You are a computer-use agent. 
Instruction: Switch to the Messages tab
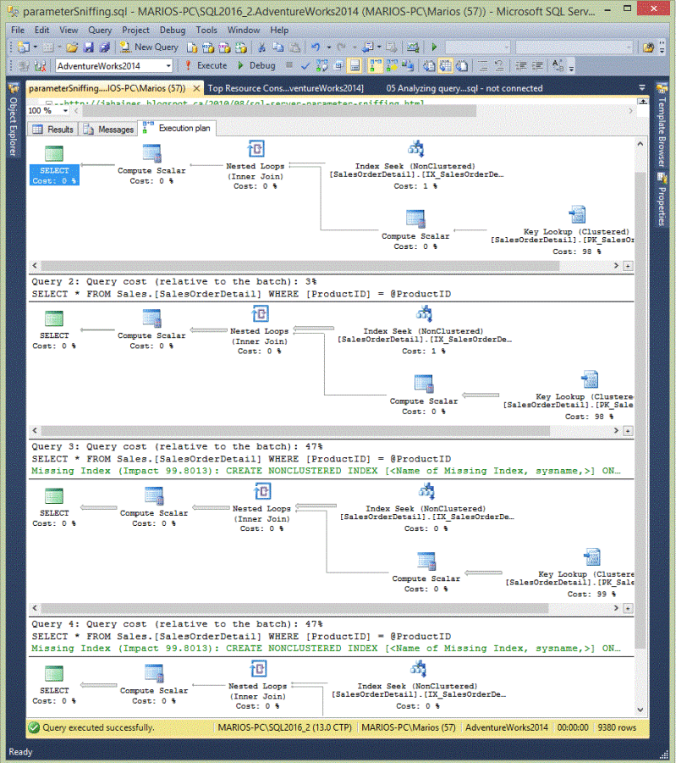click(x=109, y=129)
